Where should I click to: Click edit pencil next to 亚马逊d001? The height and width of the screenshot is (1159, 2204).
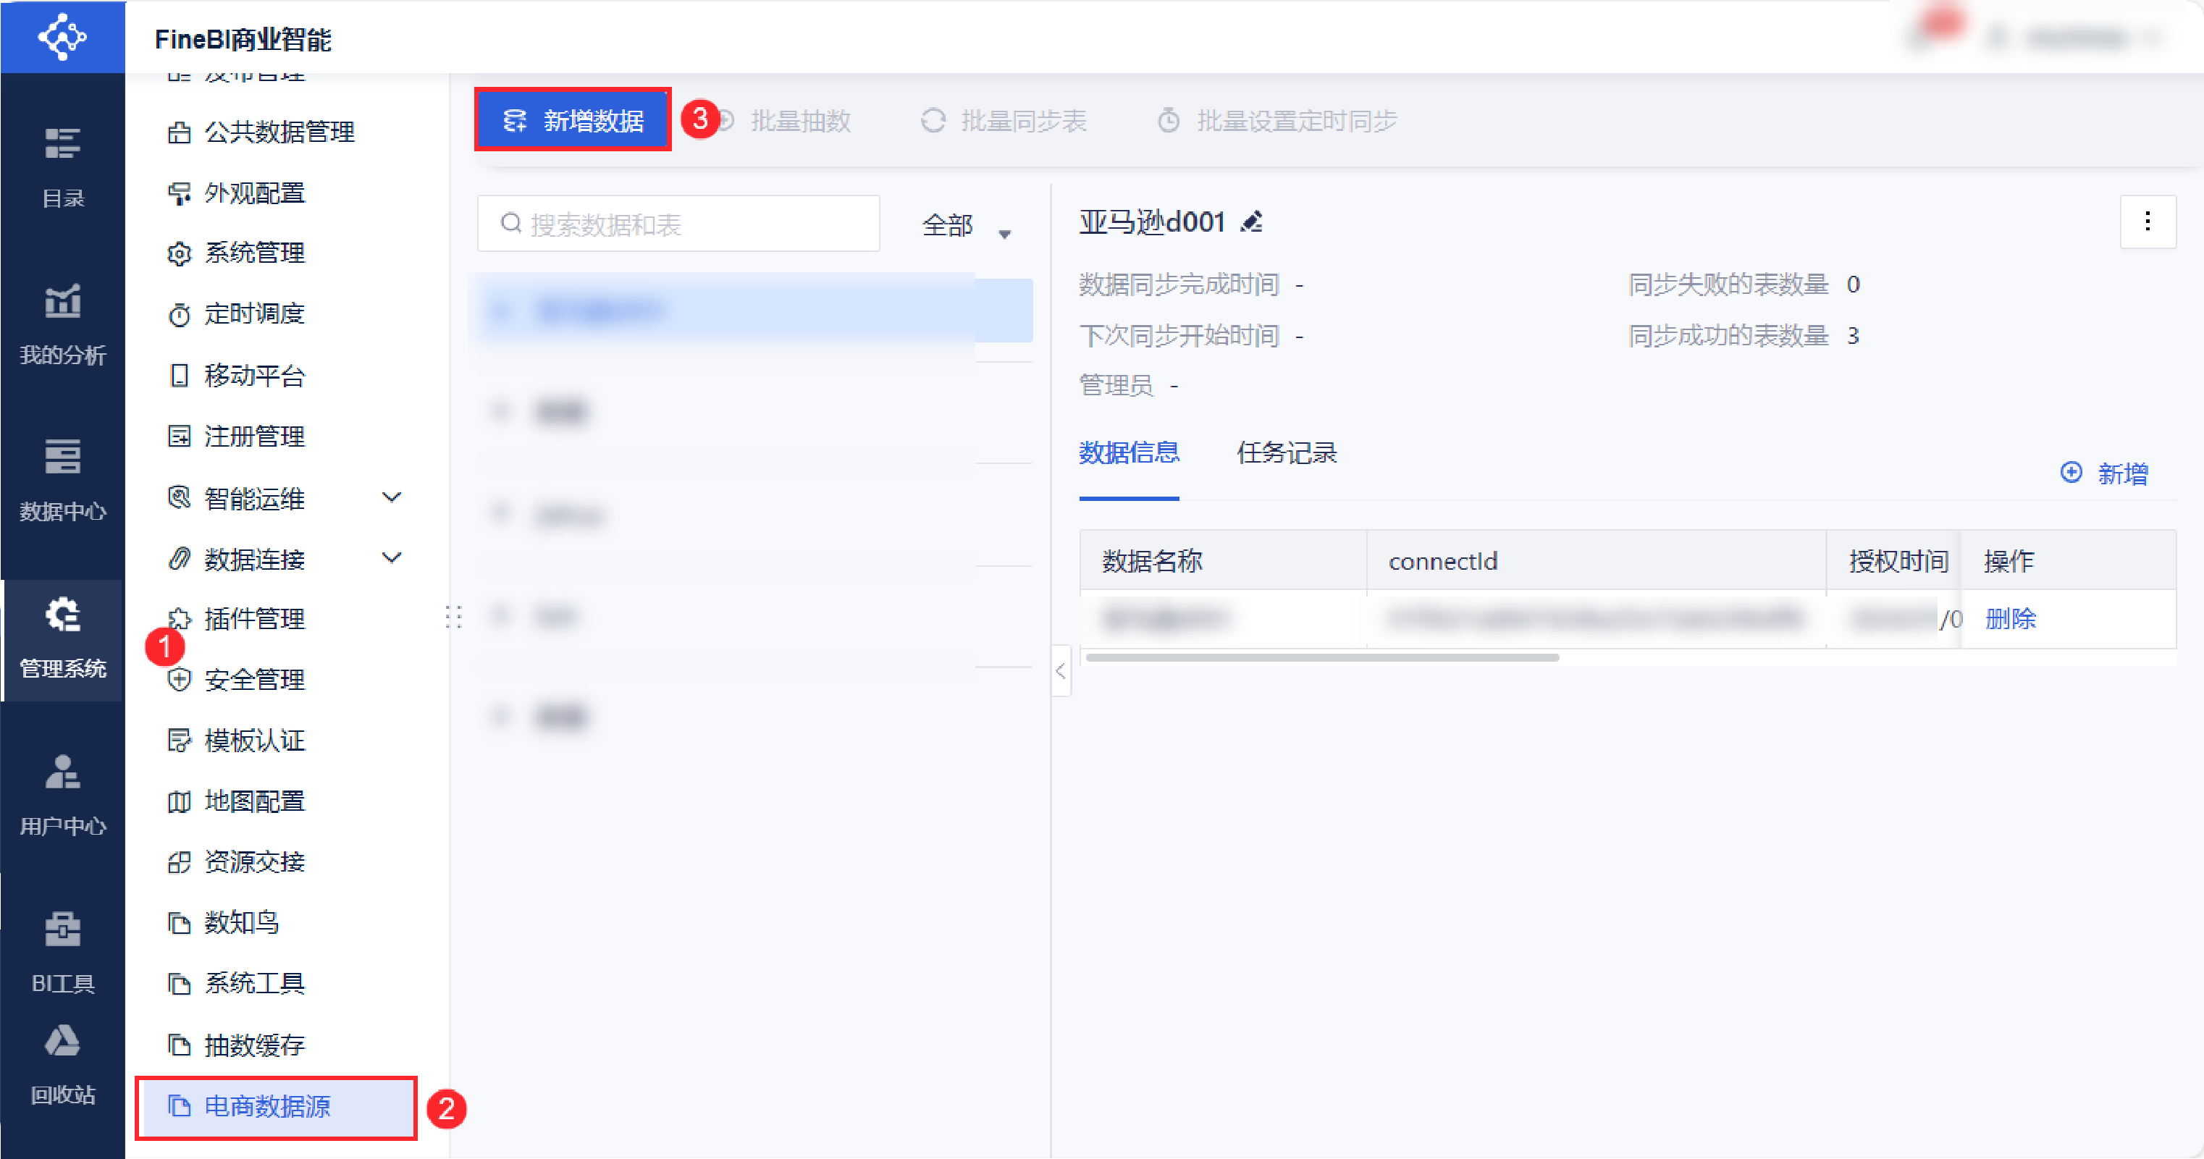(1252, 222)
